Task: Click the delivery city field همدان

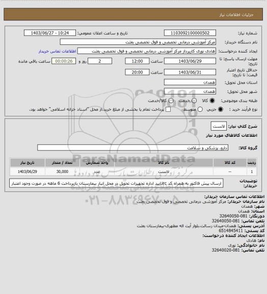Action: coord(190,91)
